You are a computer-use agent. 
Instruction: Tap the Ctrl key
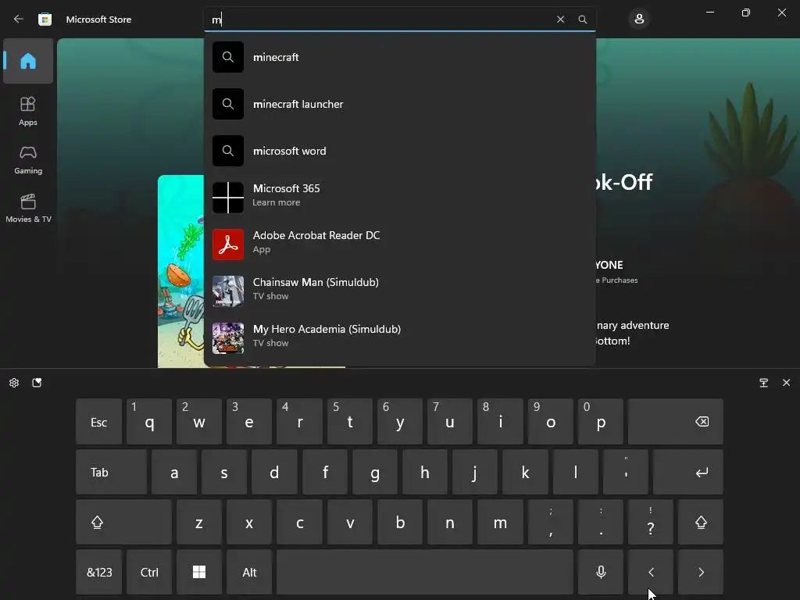coord(149,572)
